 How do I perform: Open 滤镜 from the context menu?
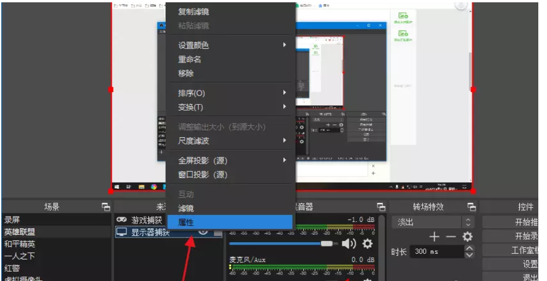[x=230, y=209]
